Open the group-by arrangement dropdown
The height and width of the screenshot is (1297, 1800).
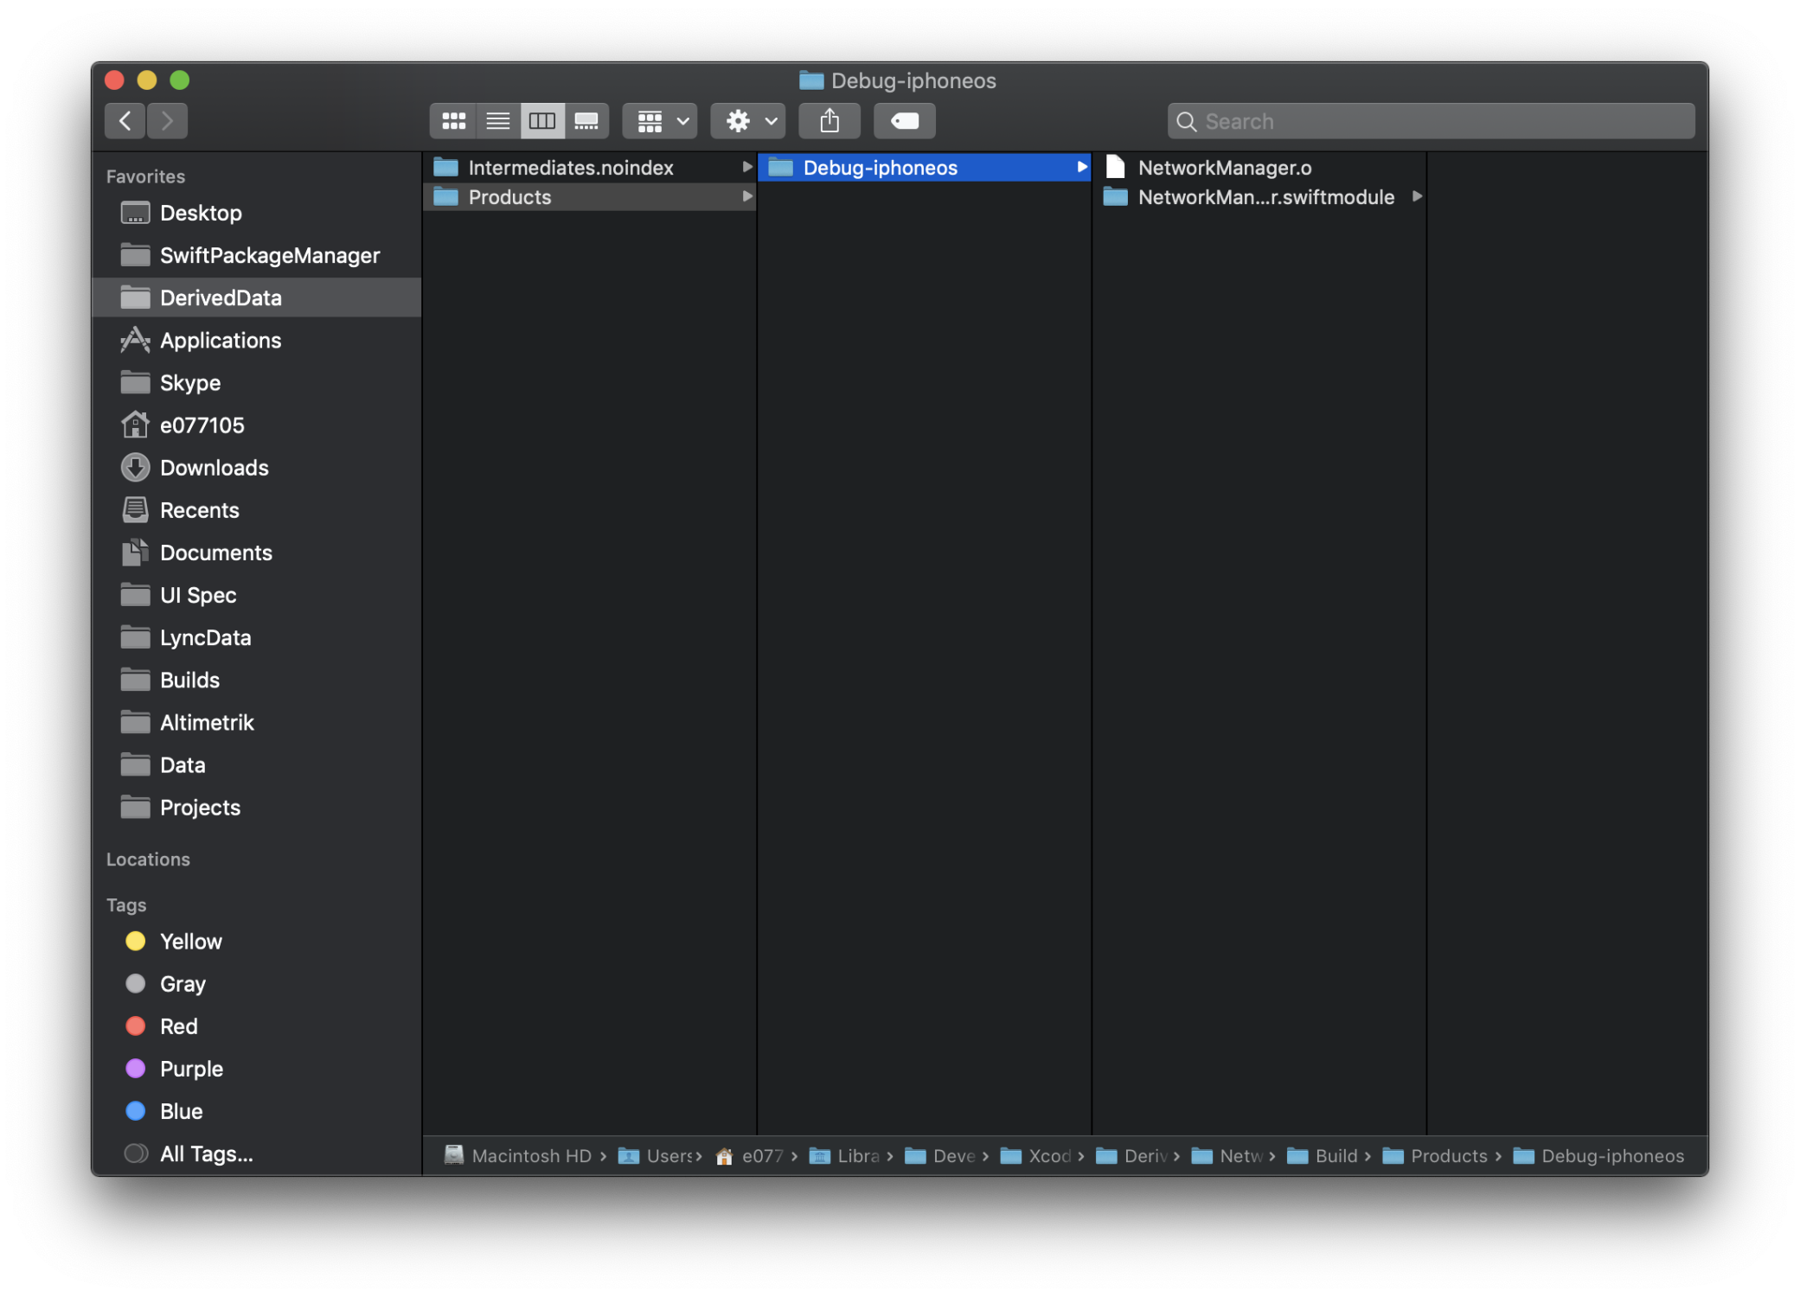pos(661,121)
